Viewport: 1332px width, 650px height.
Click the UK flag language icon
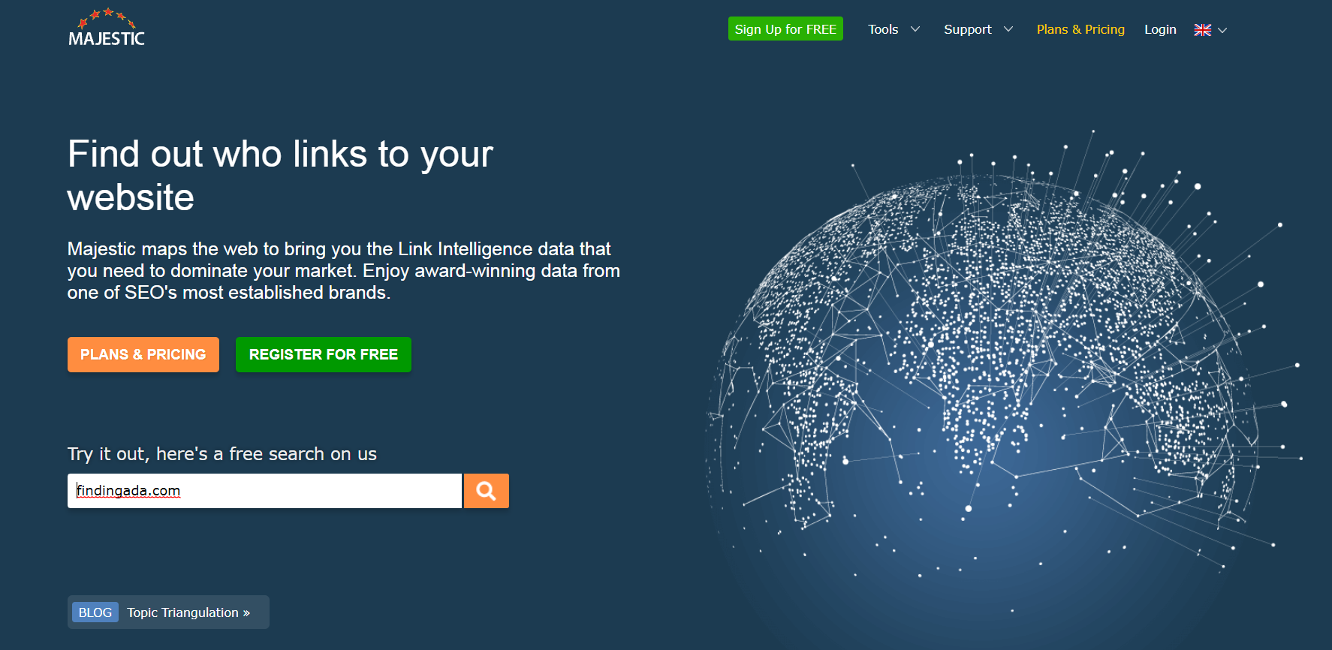tap(1203, 30)
